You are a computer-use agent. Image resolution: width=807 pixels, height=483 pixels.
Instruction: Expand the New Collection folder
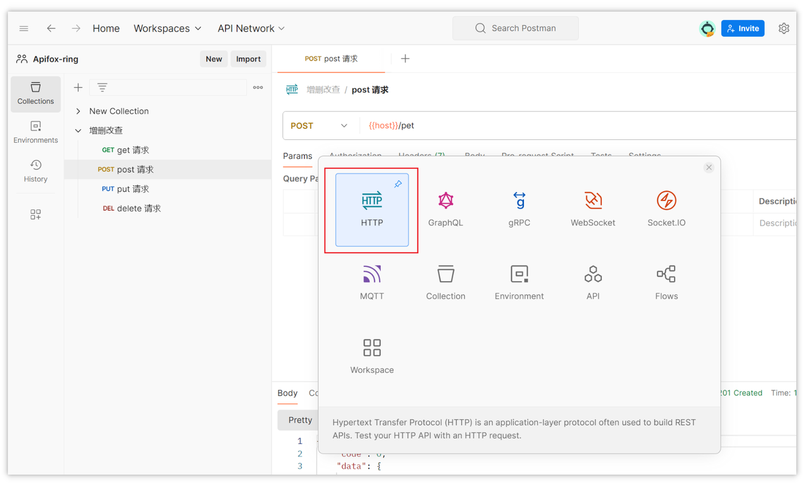(78, 111)
